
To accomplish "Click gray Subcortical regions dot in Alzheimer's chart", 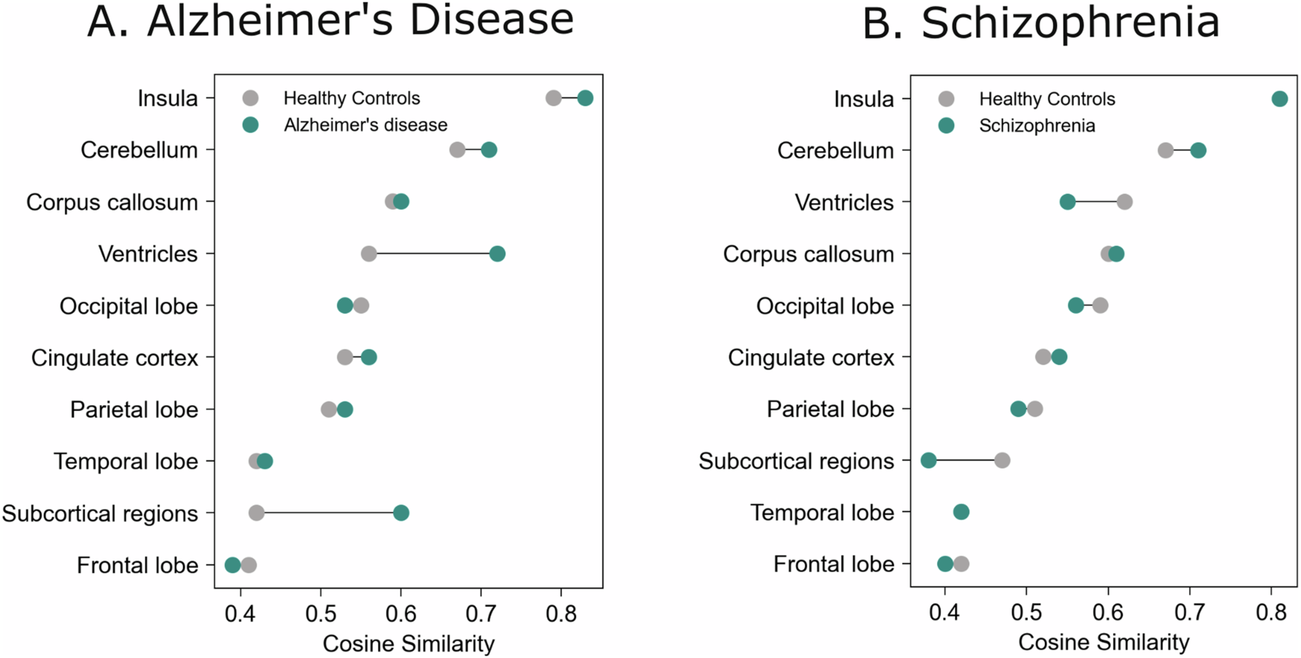I will click(256, 513).
